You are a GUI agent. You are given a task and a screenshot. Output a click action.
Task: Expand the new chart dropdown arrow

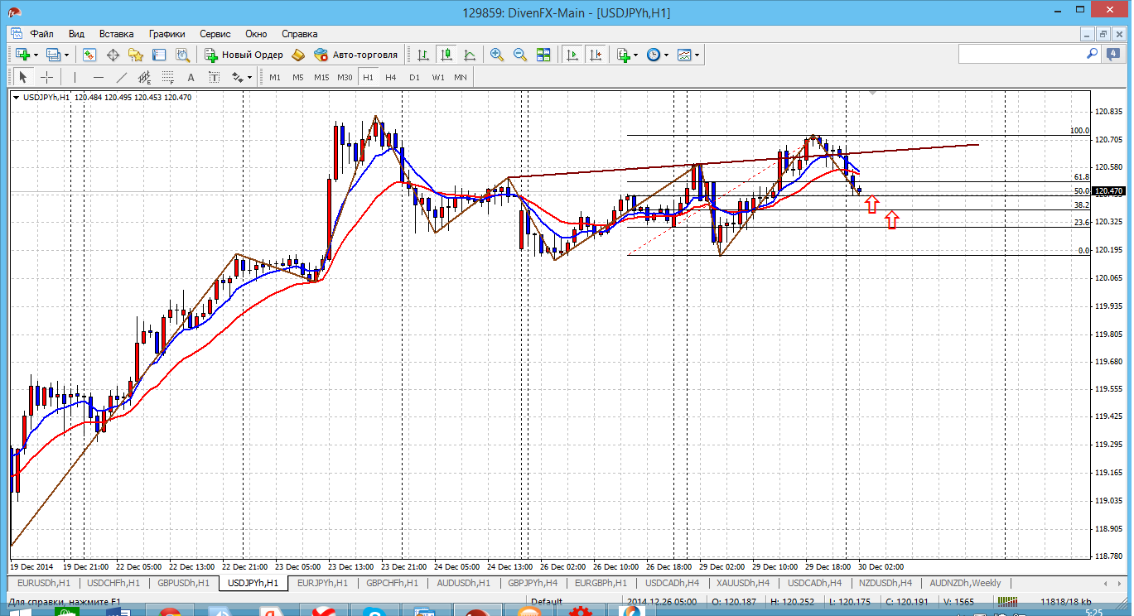click(x=36, y=55)
